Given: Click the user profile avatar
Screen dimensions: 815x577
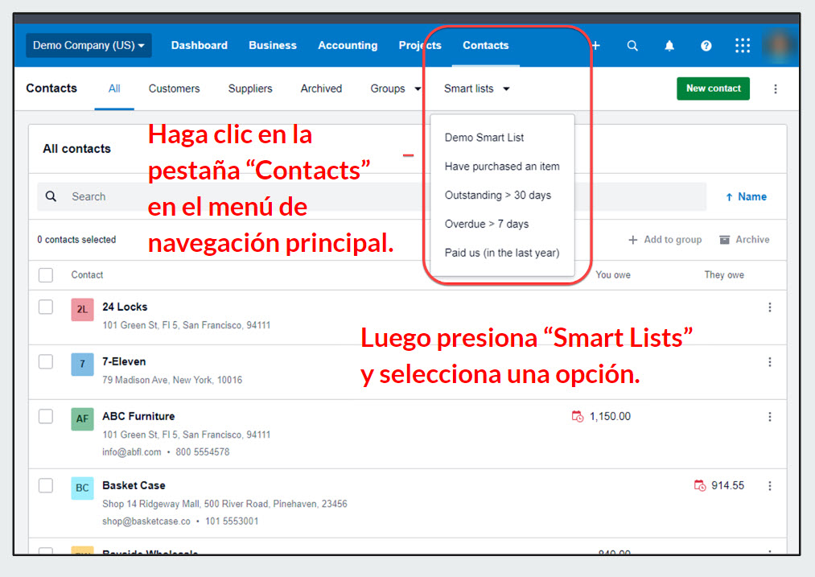Looking at the screenshot, I should pyautogui.click(x=779, y=46).
